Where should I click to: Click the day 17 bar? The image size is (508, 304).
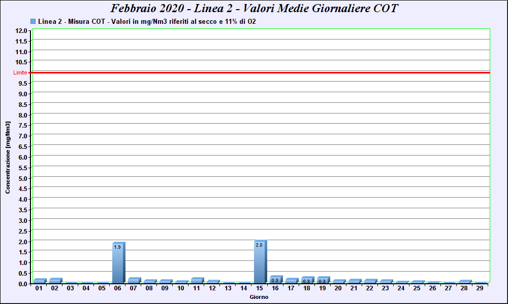click(x=292, y=280)
